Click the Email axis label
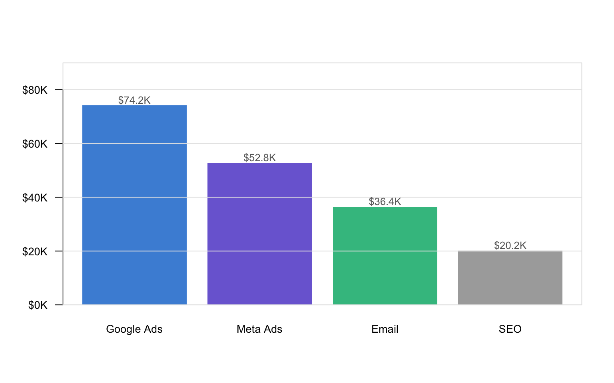Screen dimensions: 614x383 (x=385, y=329)
